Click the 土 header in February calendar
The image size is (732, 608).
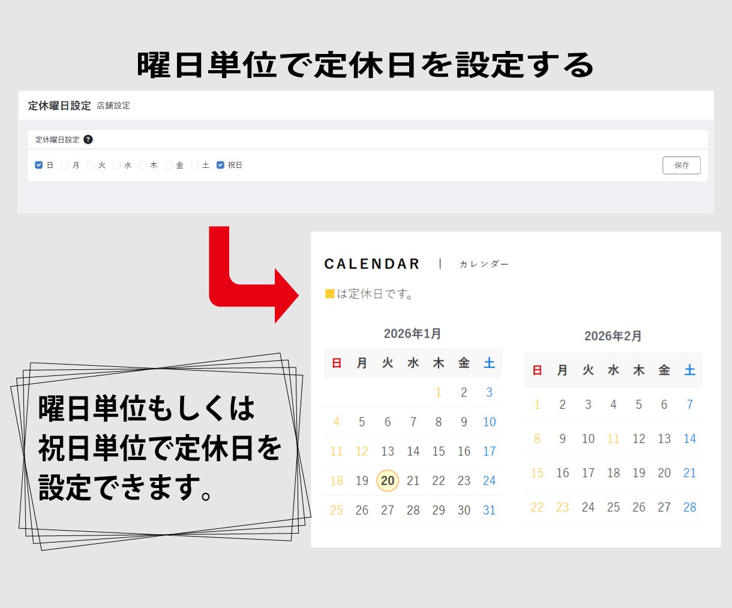click(x=690, y=371)
